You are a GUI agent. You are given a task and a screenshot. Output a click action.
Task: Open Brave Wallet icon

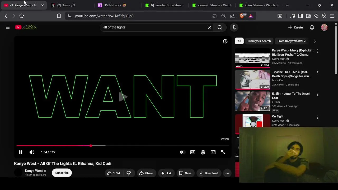[x=308, y=16]
